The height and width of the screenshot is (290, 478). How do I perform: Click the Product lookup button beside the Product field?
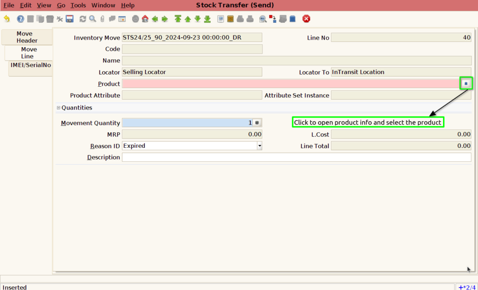point(466,83)
